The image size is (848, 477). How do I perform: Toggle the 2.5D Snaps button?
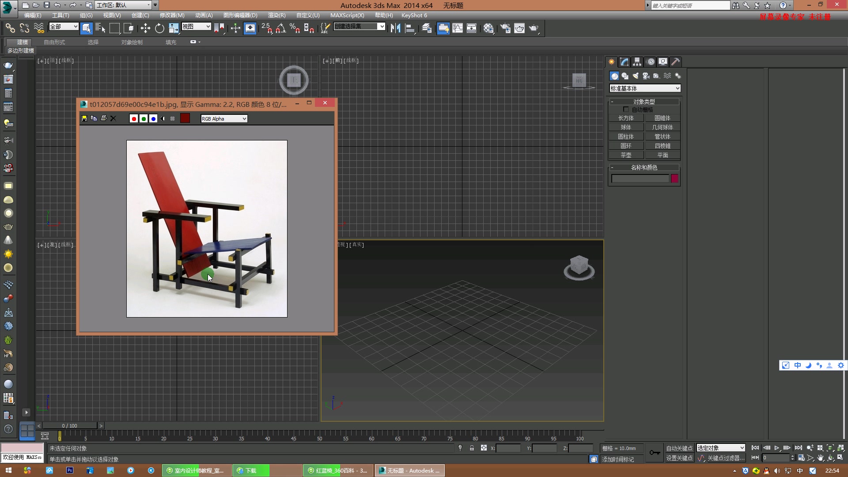[x=266, y=28]
